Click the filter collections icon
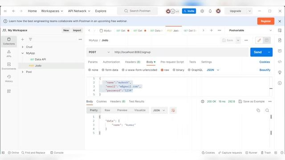 30,40
